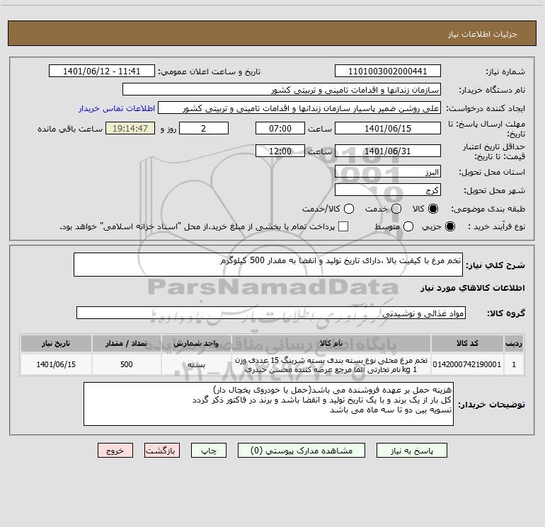The width and height of the screenshot is (545, 527).
Task: Click the ایجاد کننده درخواست label
Action: (486, 108)
